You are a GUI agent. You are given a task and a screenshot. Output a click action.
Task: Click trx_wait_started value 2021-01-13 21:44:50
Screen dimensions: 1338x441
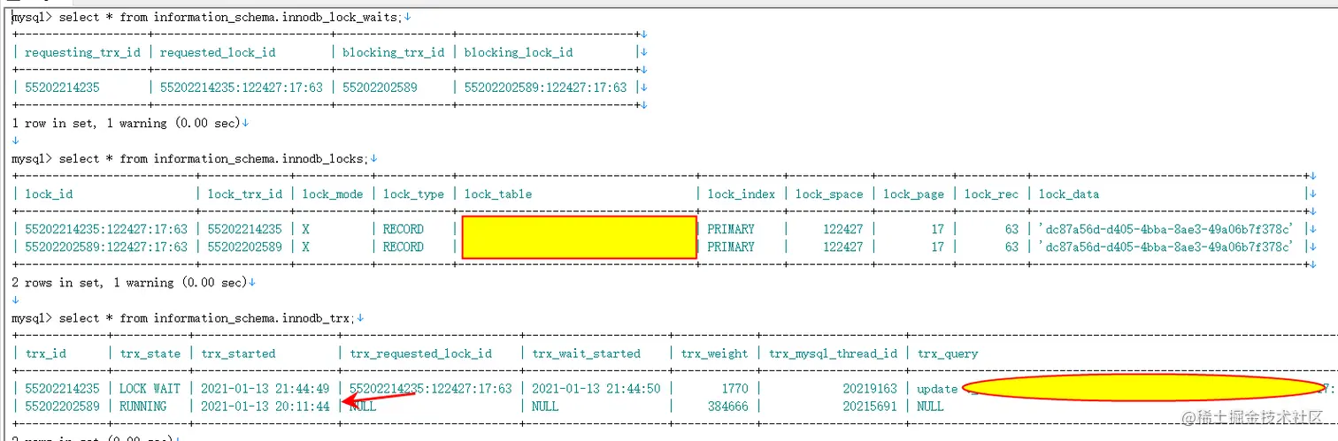point(596,388)
